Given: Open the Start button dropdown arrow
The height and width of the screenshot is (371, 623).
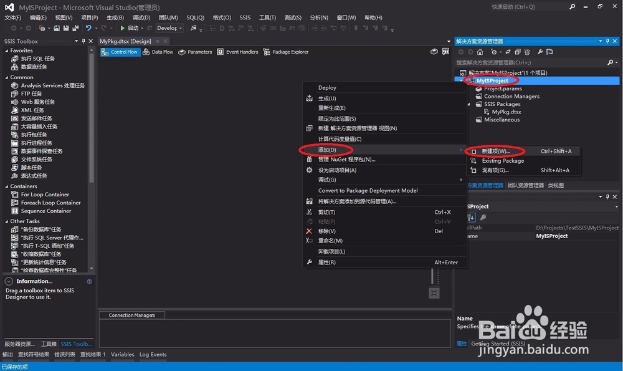Looking at the screenshot, I should (x=142, y=28).
